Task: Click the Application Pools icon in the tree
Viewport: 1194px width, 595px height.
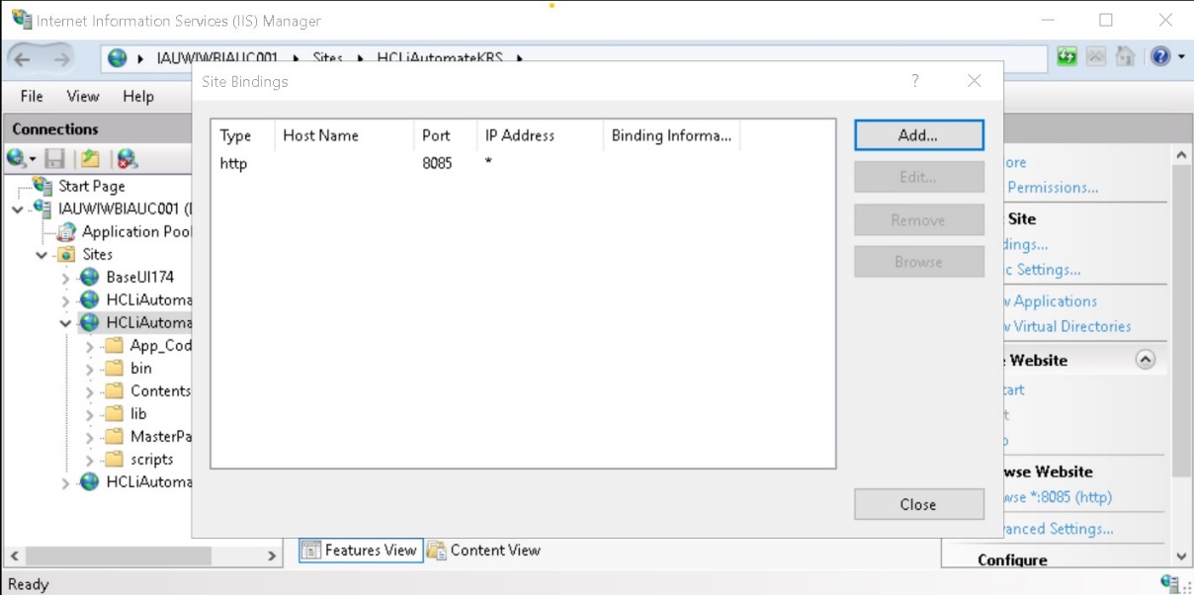Action: tap(66, 232)
